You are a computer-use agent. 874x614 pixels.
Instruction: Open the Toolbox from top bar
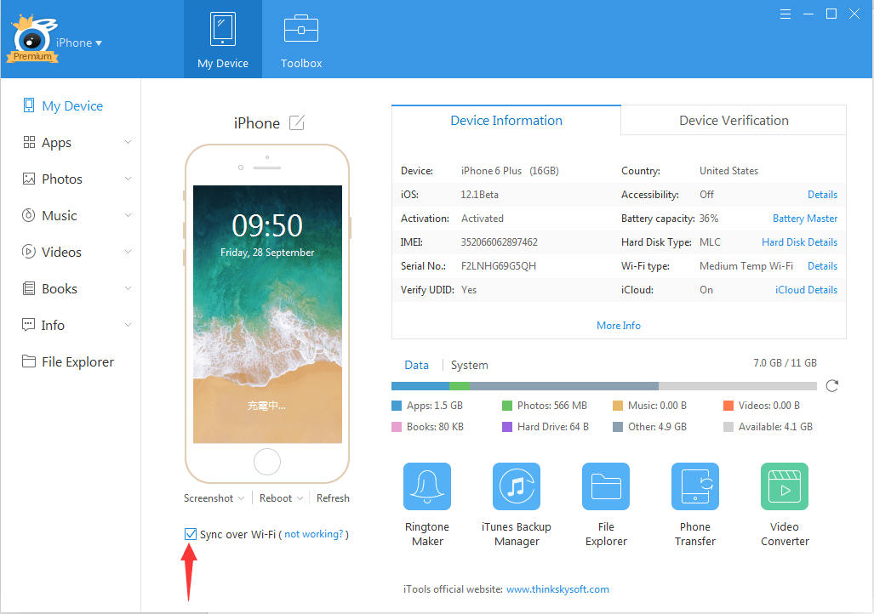pyautogui.click(x=301, y=39)
